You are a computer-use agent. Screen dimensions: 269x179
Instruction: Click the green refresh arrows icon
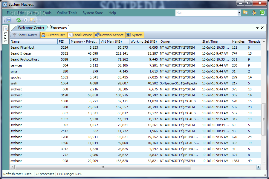pyautogui.click(x=19, y=20)
